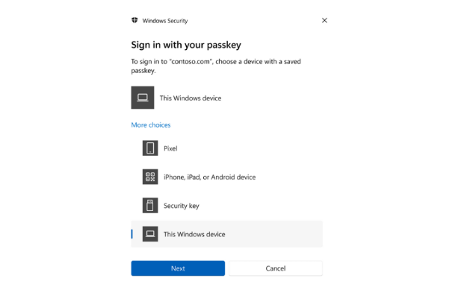
Task: Click the Next button
Action: coord(178,268)
